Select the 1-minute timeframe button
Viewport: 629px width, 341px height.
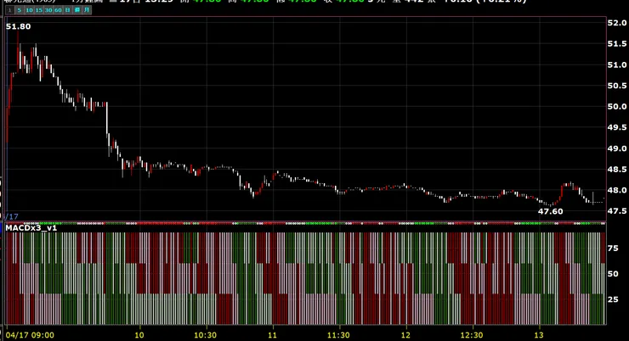point(9,10)
